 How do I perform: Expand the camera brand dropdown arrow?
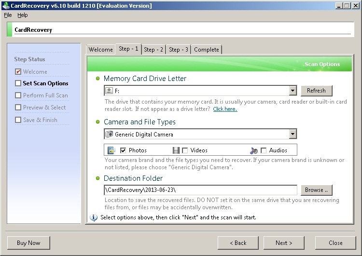point(293,134)
